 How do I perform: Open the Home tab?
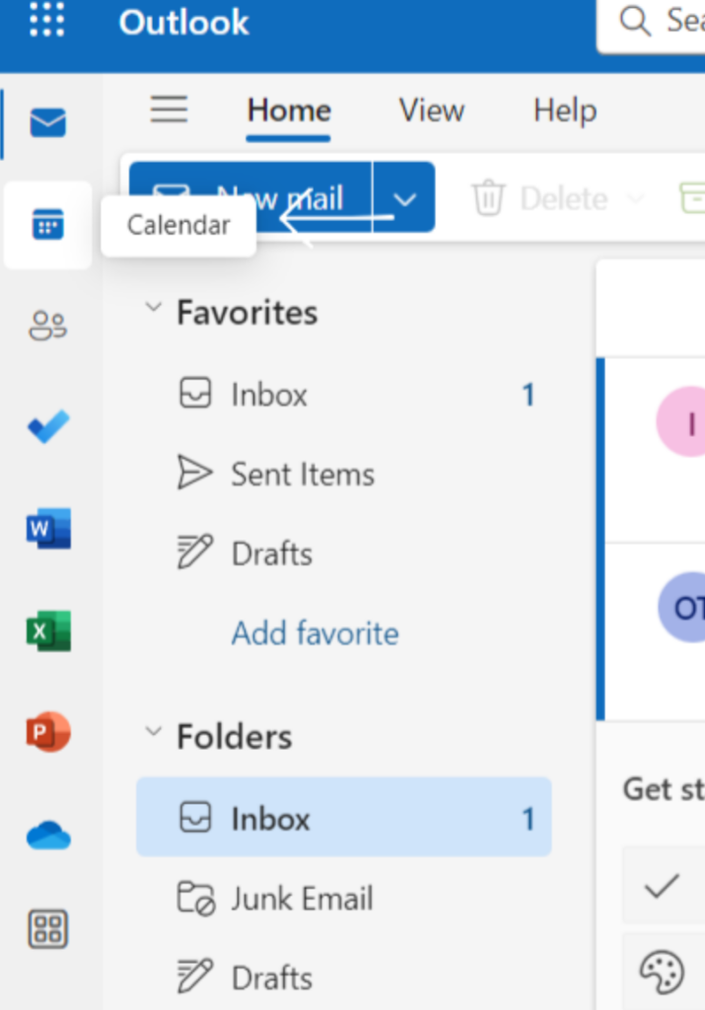point(289,110)
